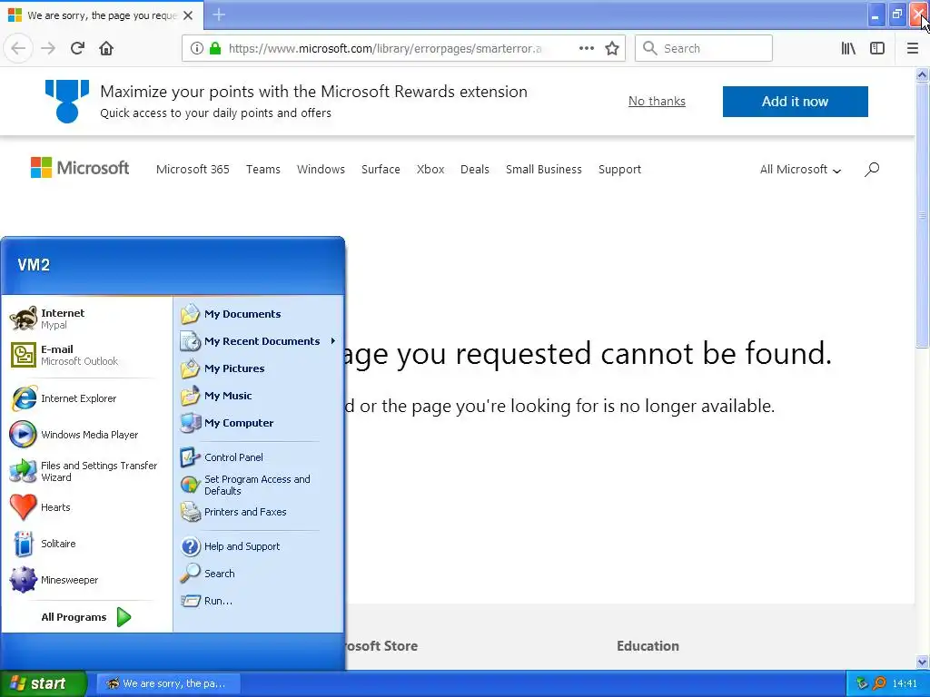
Task: Click the No thanks link
Action: [657, 102]
